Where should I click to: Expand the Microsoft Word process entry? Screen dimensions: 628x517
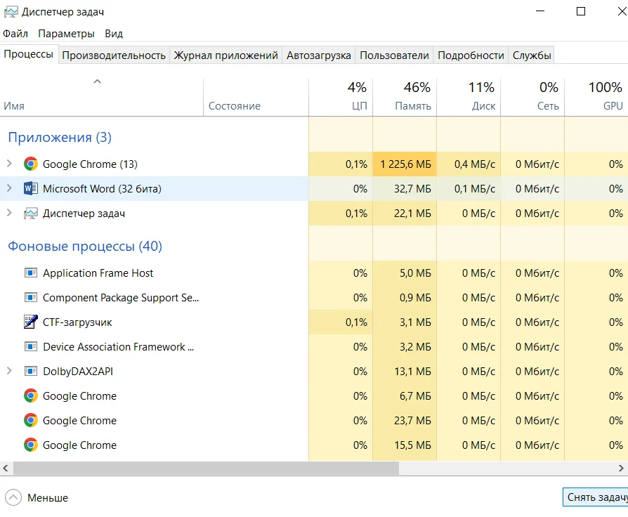[9, 189]
